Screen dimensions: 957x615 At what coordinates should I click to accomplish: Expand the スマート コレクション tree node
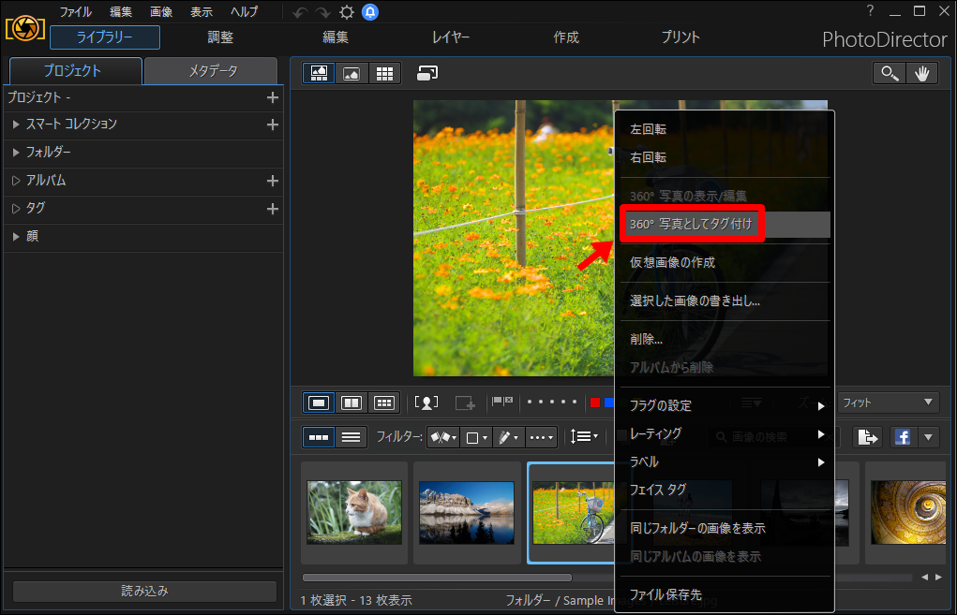[x=16, y=124]
